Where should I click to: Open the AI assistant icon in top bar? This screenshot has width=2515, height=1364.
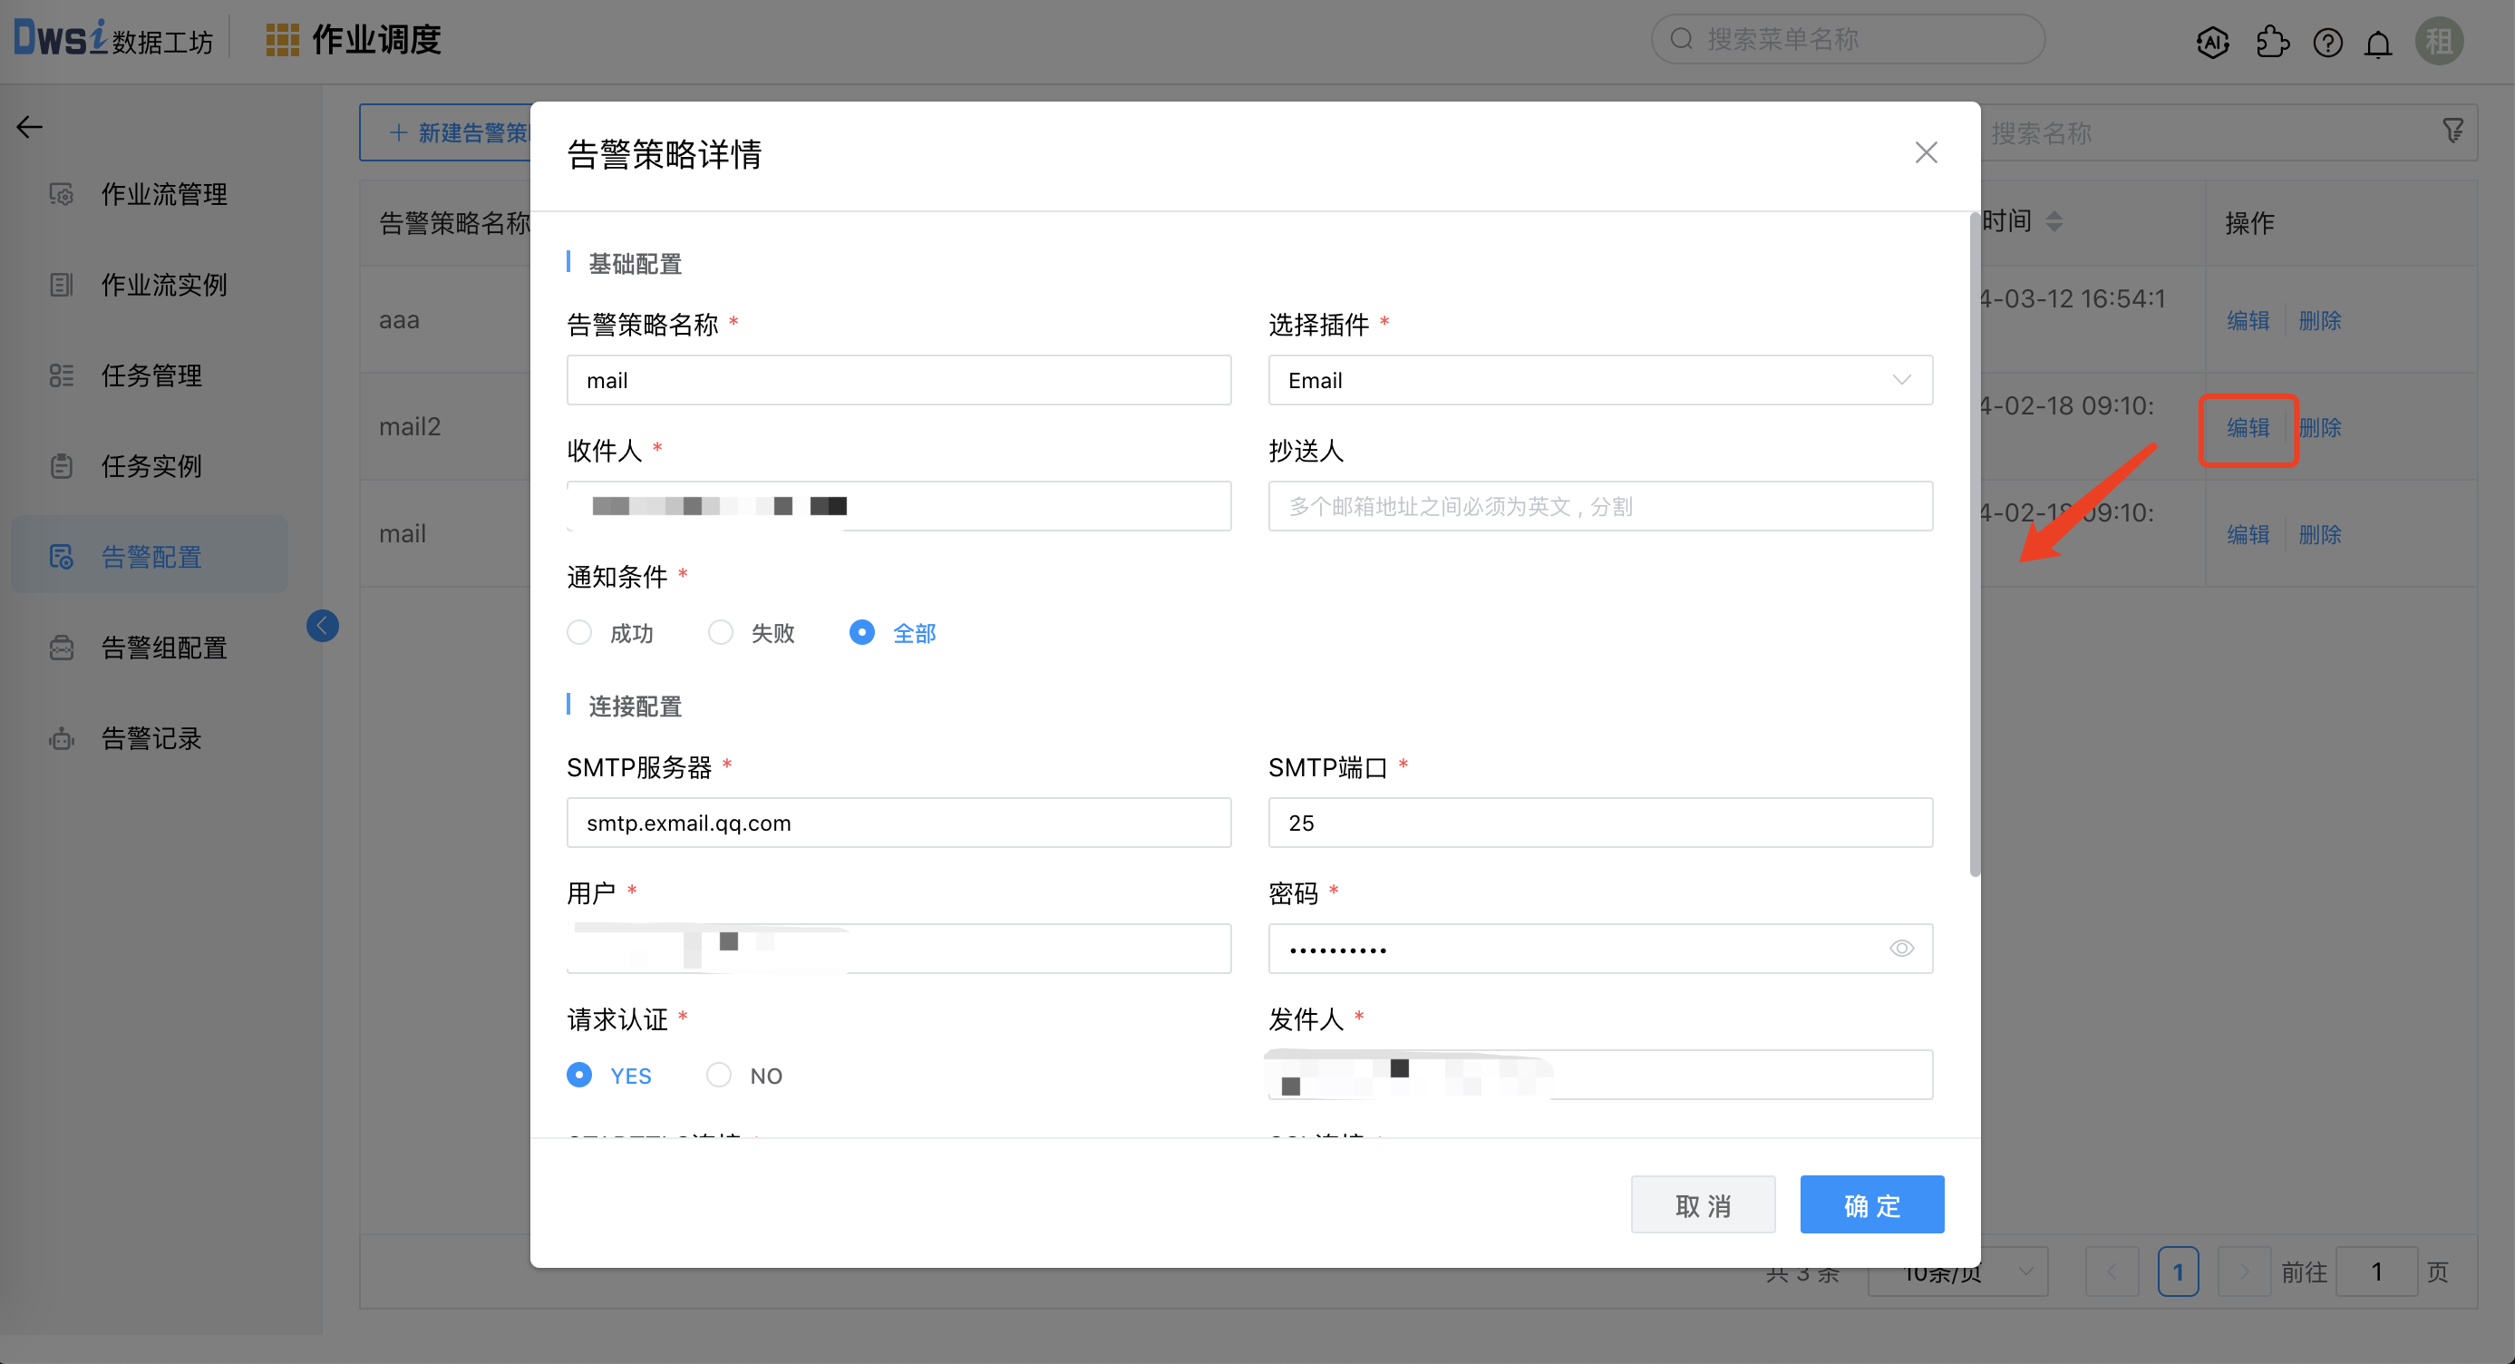click(2212, 42)
